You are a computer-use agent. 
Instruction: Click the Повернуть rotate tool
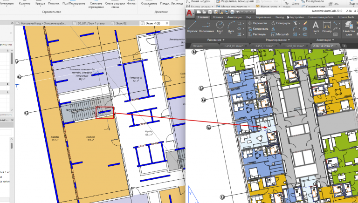[281, 23]
